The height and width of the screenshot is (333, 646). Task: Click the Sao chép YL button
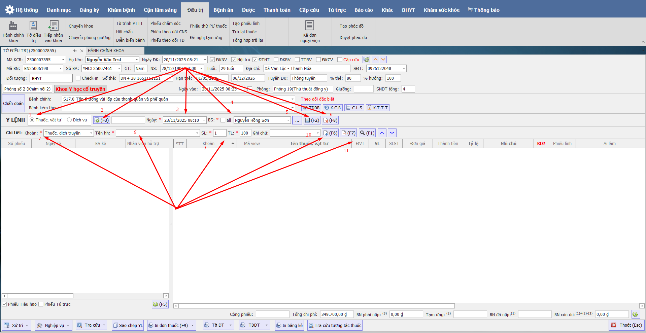tap(128, 325)
